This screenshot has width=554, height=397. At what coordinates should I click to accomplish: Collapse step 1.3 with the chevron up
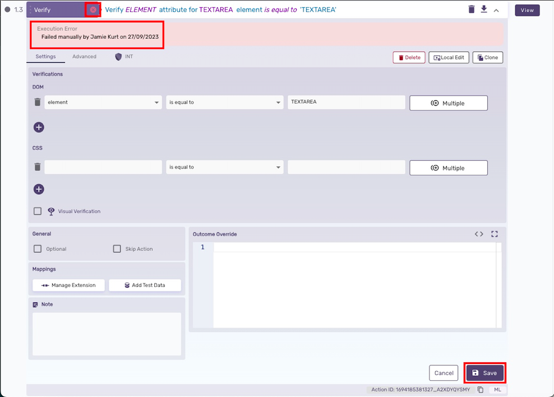(x=496, y=11)
